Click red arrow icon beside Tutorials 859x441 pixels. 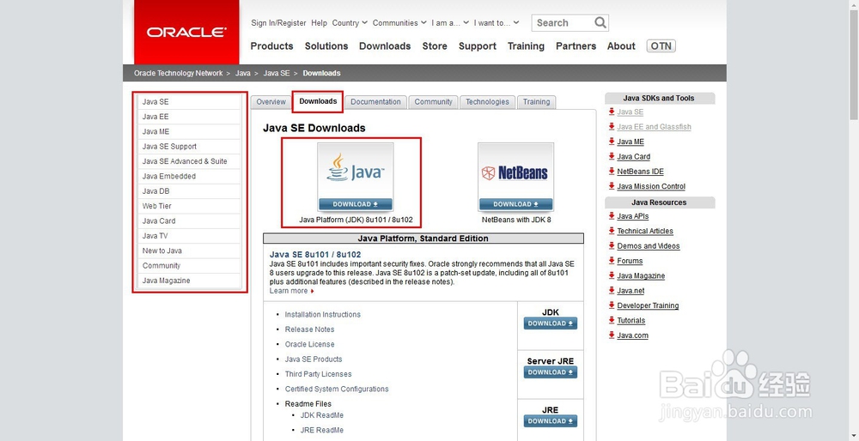pos(612,320)
